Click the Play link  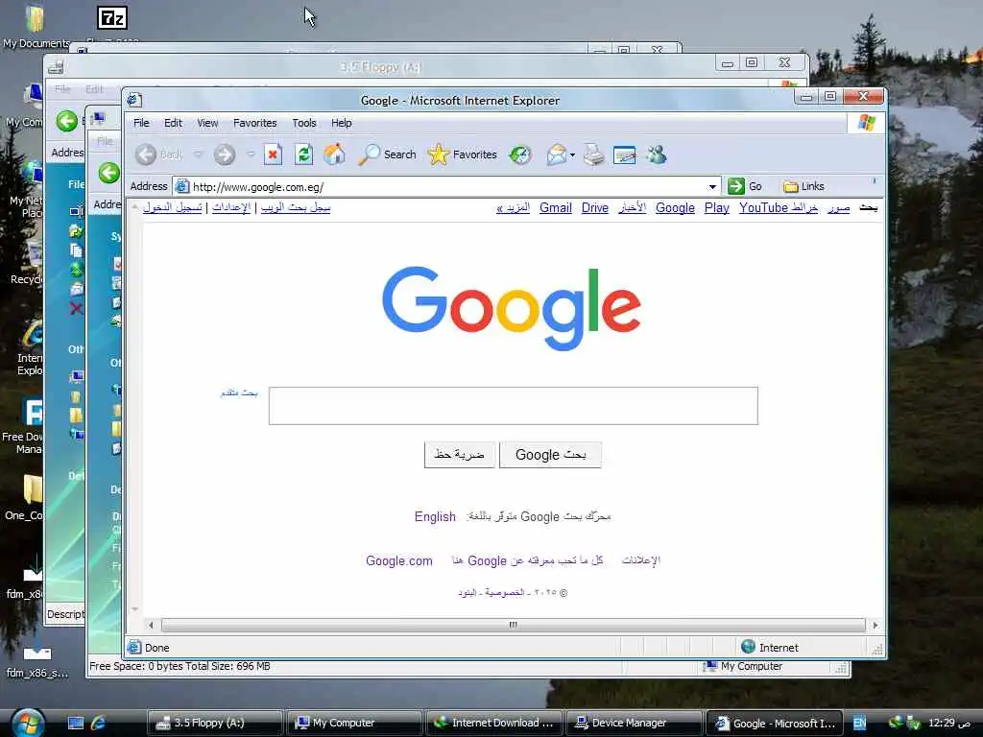pos(716,207)
